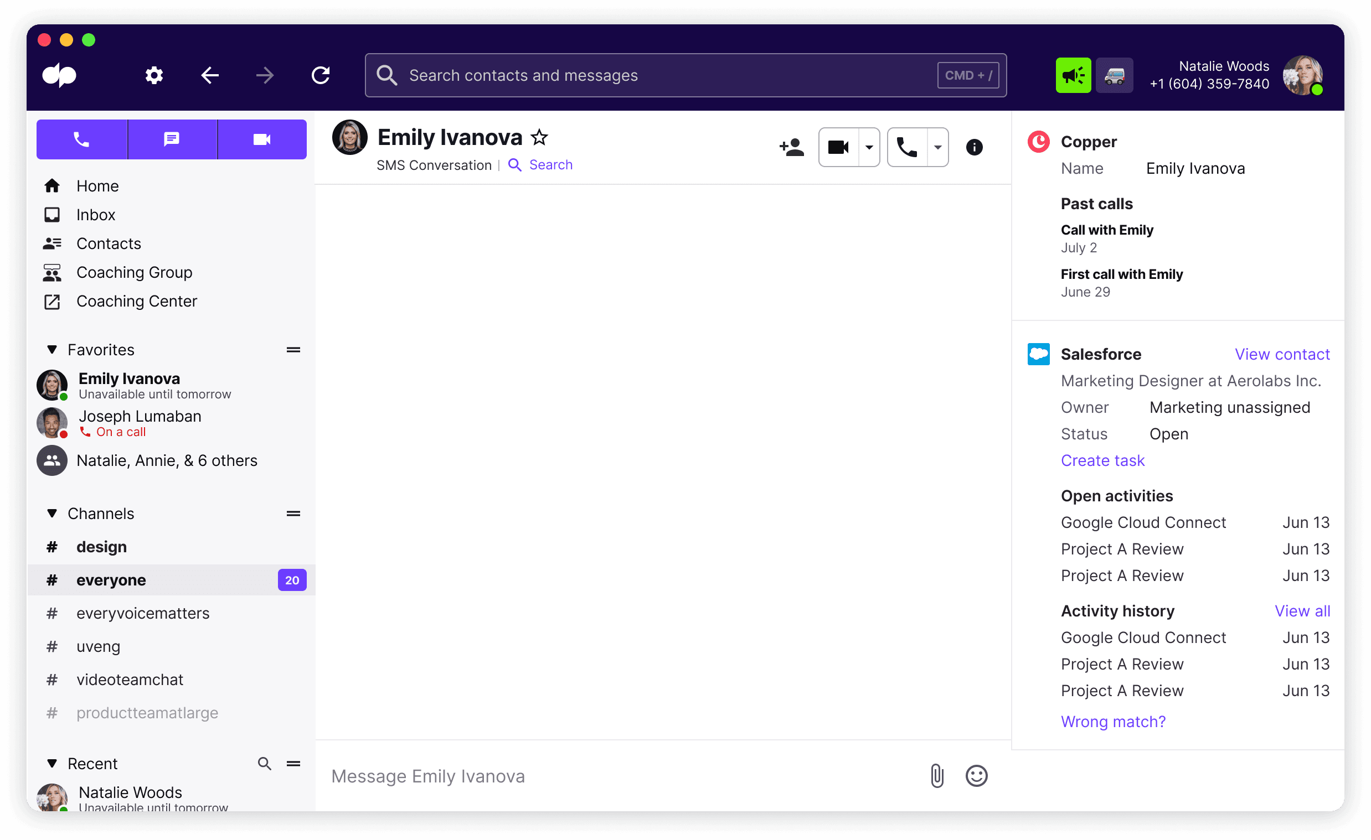Switch to the messages tab button
This screenshot has height=840, width=1371.
click(172, 139)
